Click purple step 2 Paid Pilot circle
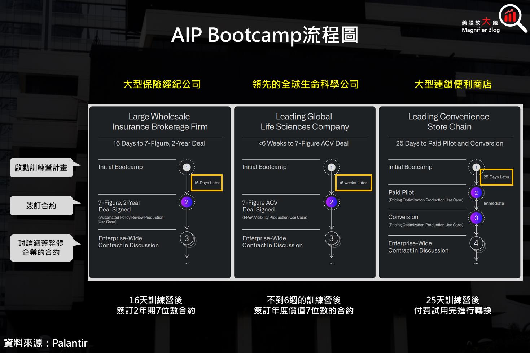 tap(476, 193)
